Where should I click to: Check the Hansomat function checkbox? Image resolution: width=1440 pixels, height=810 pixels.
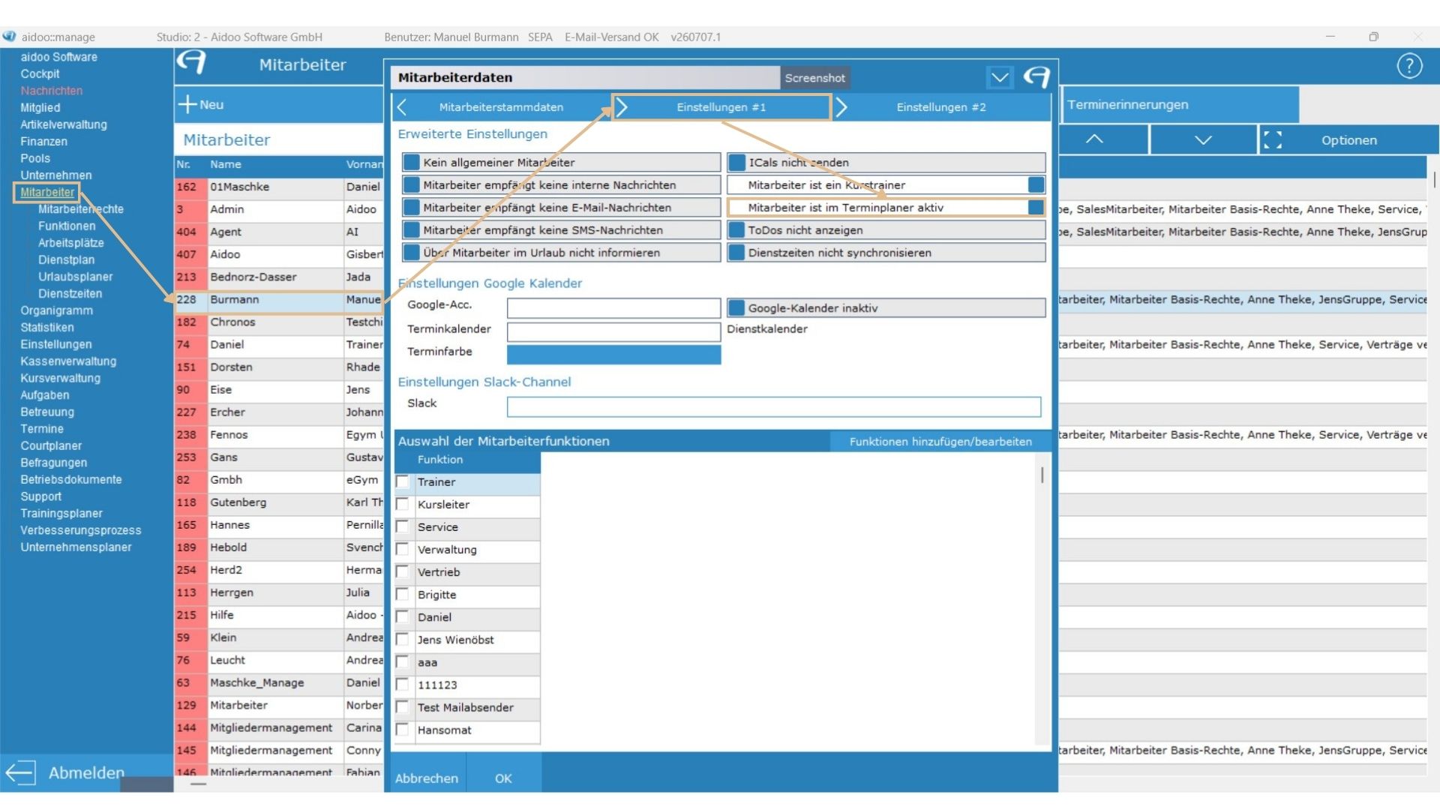[403, 729]
